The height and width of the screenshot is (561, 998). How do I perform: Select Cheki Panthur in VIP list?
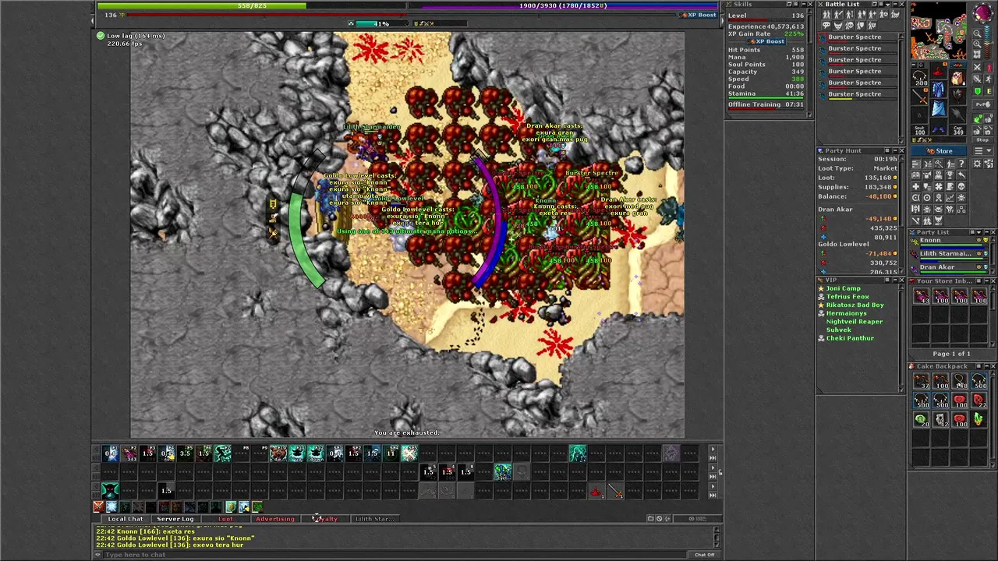(850, 338)
